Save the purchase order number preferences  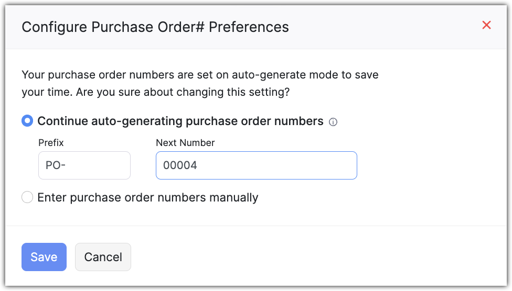click(x=44, y=257)
